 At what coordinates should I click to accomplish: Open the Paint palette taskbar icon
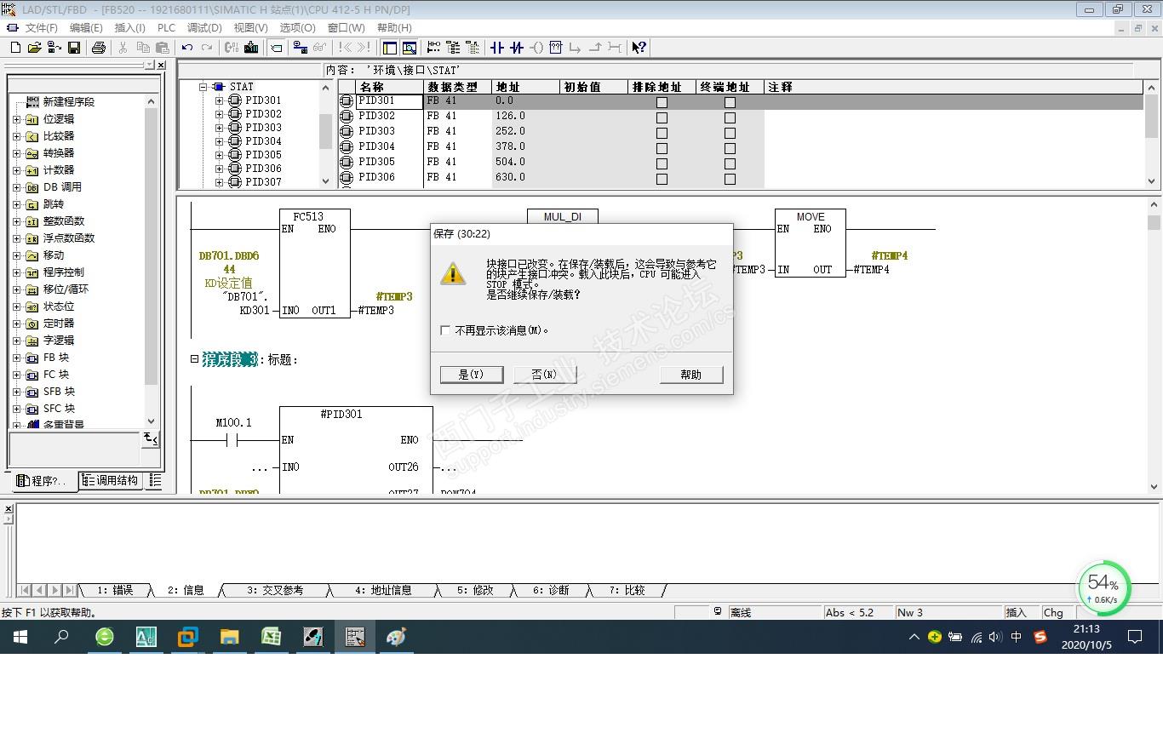click(x=396, y=637)
